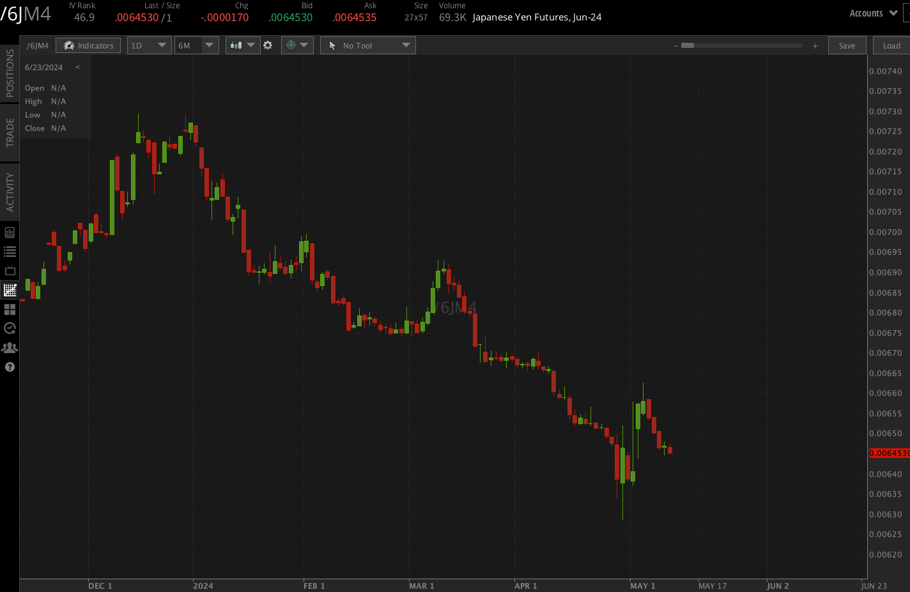This screenshot has height=592, width=910.
Task: Click the 0.00680 price axis label
Action: click(x=886, y=313)
